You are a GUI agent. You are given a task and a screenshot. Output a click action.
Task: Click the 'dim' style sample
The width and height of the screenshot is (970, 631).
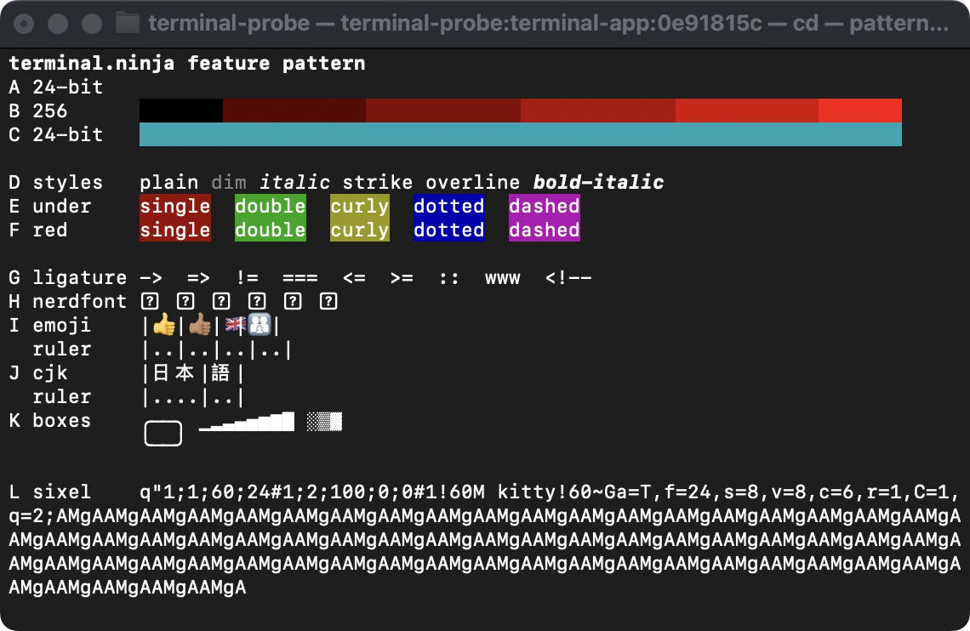point(229,182)
